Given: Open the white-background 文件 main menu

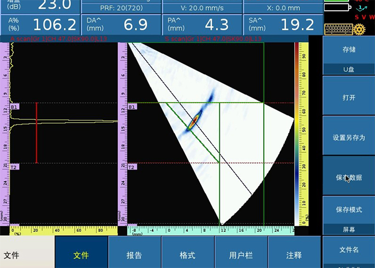Looking at the screenshot, I should pos(27,252).
